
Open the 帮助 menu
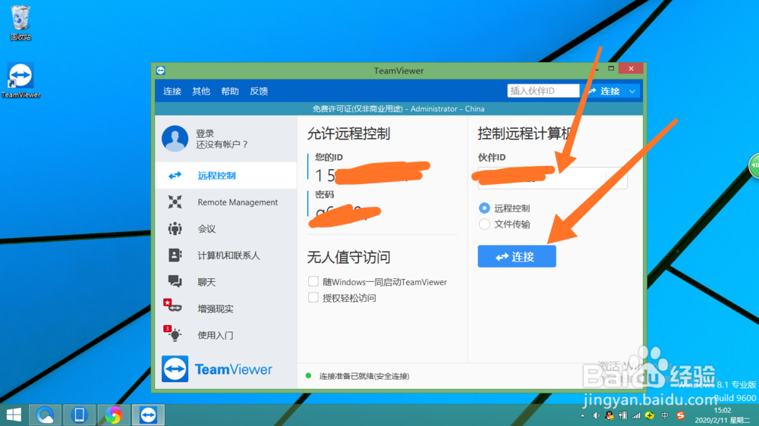[x=230, y=91]
